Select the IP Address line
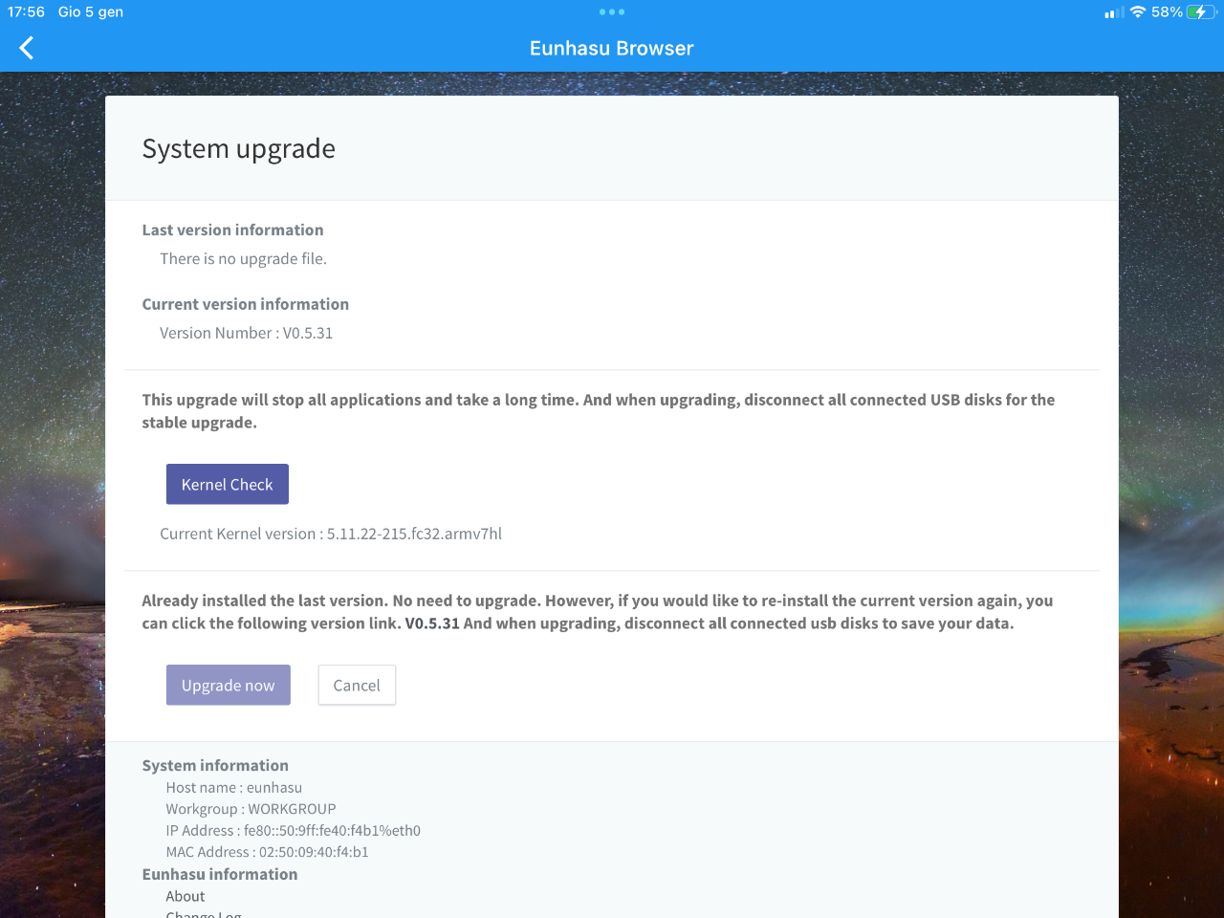The image size is (1224, 918). coord(294,830)
